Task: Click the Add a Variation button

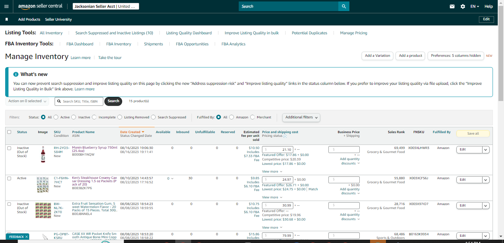Action: [377, 56]
